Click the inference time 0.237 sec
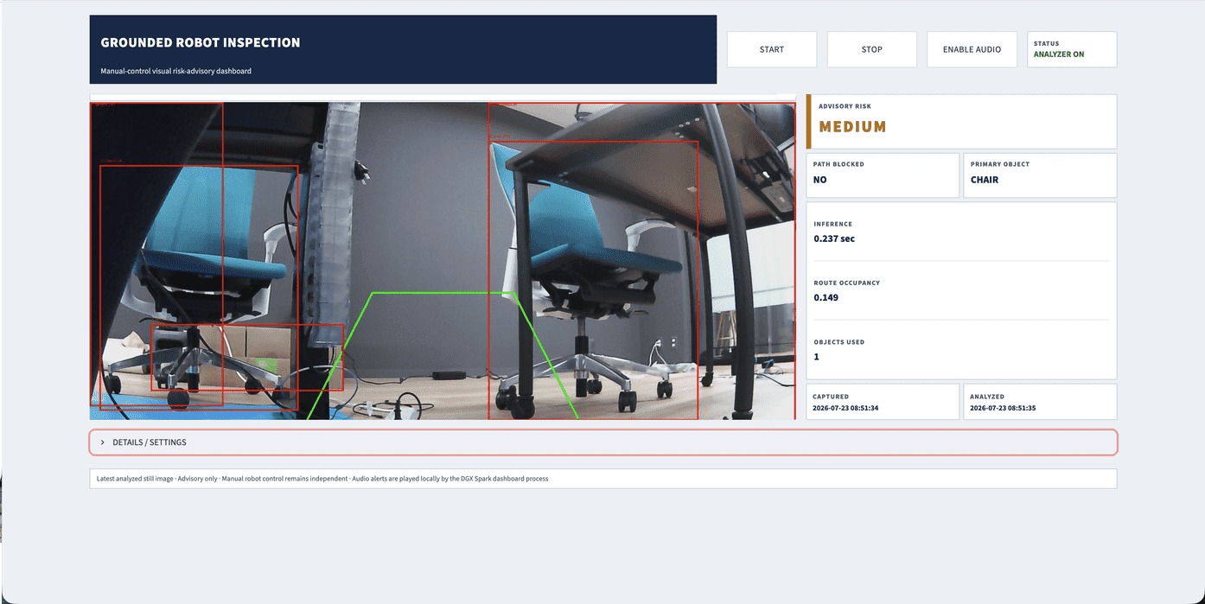Image resolution: width=1205 pixels, height=604 pixels. 834,238
